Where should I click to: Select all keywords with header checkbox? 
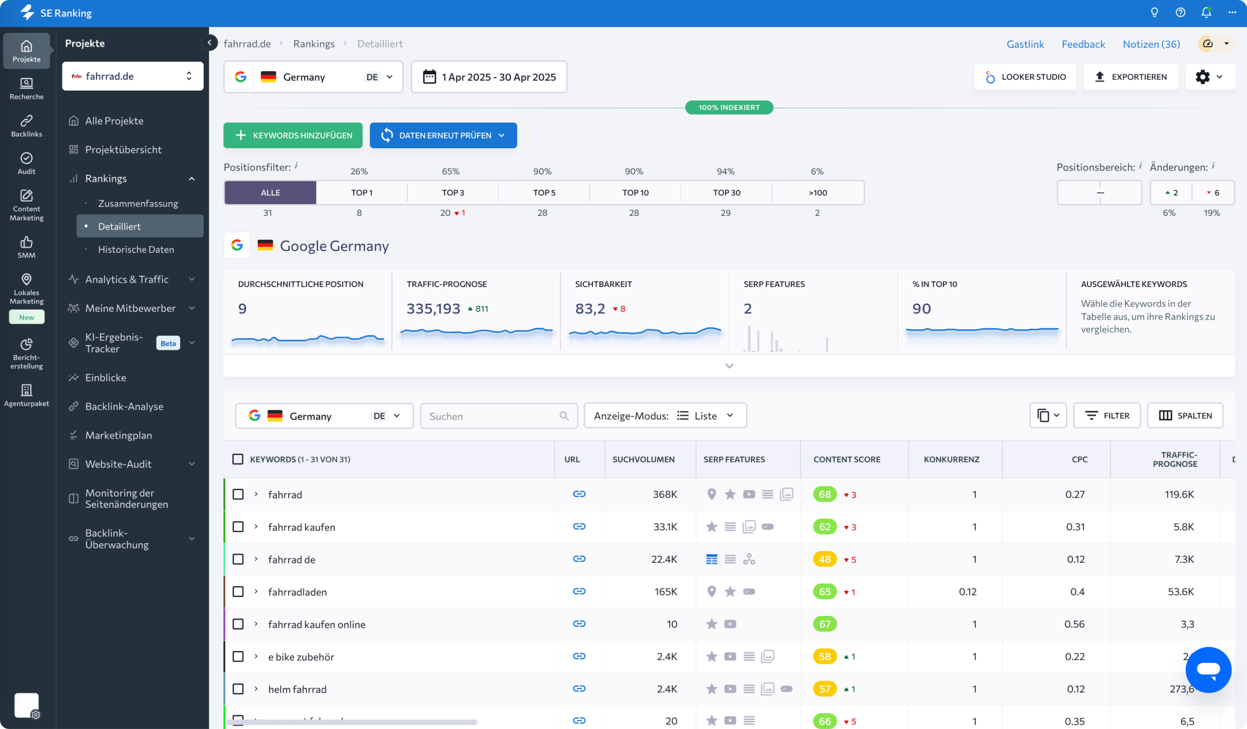click(x=238, y=459)
